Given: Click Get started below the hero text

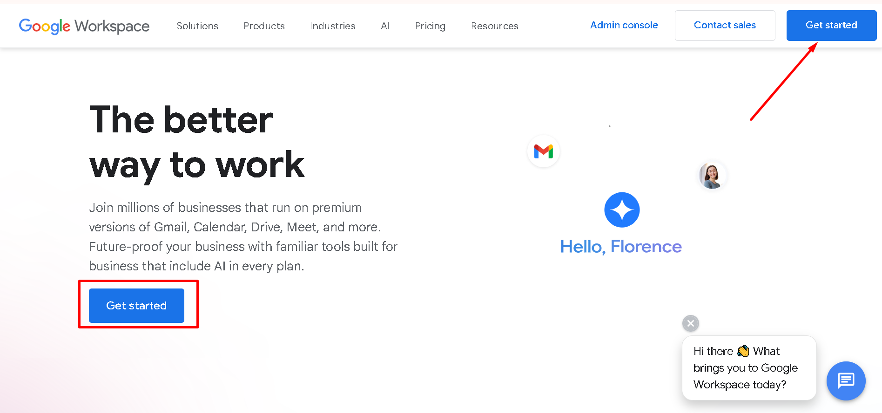Looking at the screenshot, I should pyautogui.click(x=136, y=306).
